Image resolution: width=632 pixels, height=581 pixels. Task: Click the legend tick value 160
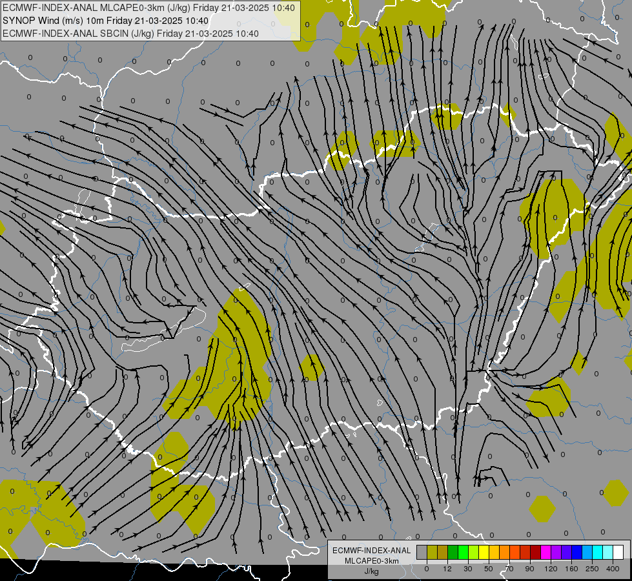(571, 569)
